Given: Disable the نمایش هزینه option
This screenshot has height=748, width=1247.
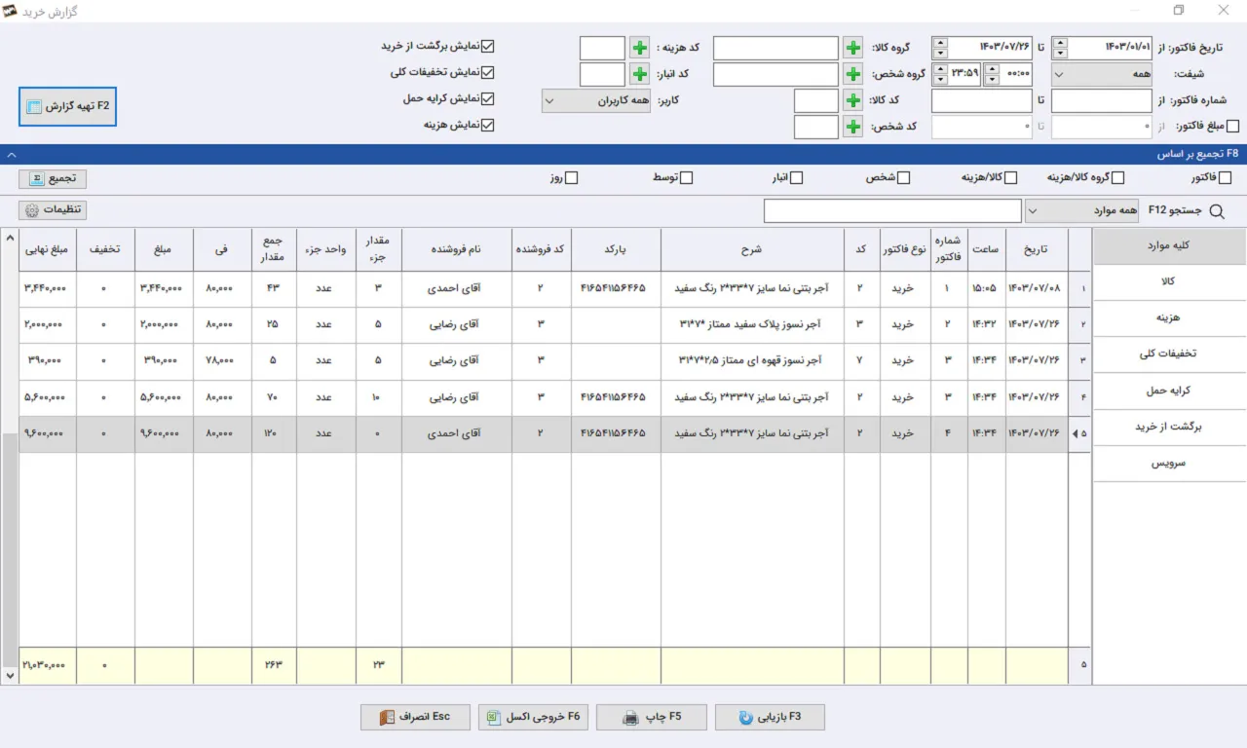Looking at the screenshot, I should point(489,125).
